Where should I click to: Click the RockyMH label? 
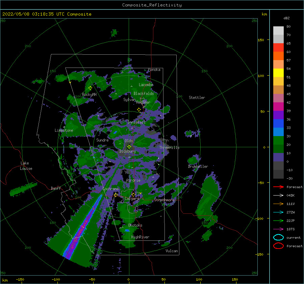pyautogui.click(x=89, y=95)
